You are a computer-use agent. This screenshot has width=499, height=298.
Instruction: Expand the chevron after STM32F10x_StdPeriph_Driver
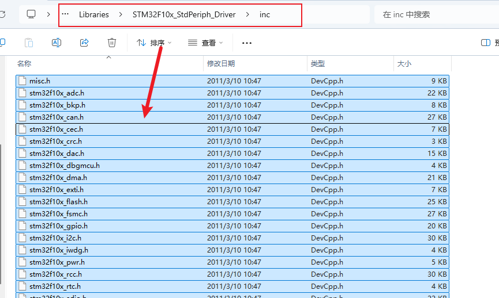[x=247, y=14]
